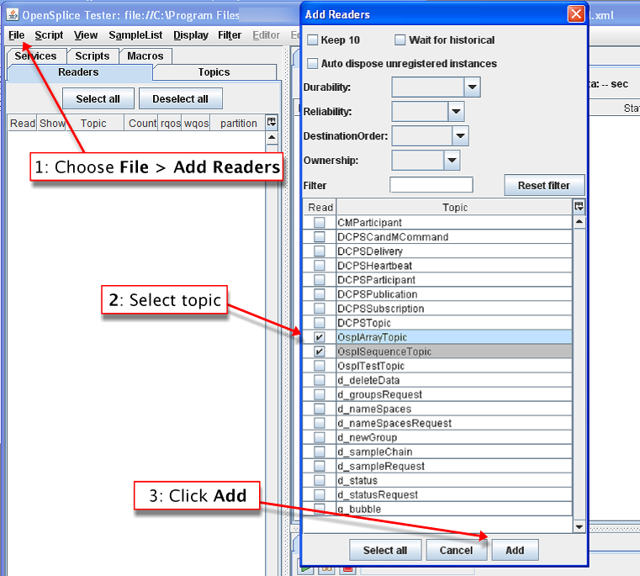
Task: Open the Script menu
Action: click(x=49, y=35)
